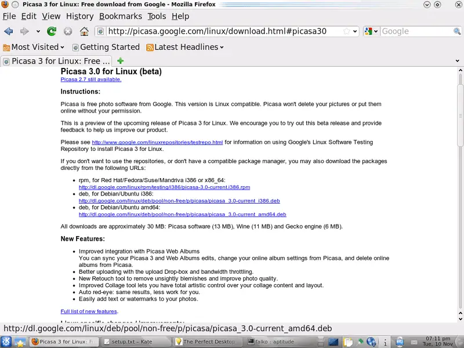
Task: Open the linuxrepositories testrepo.html link
Action: pos(157,142)
